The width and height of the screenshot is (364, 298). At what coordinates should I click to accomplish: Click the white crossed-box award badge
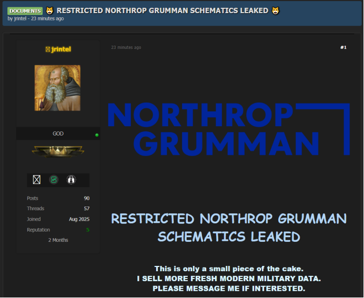click(36, 180)
